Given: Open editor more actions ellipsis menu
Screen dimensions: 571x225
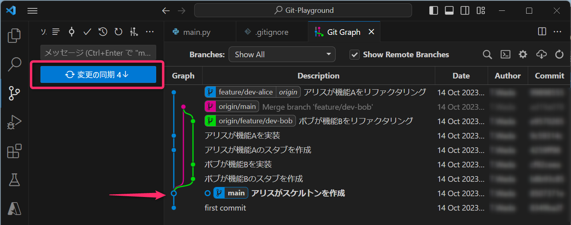Looking at the screenshot, I should pyautogui.click(x=557, y=32).
